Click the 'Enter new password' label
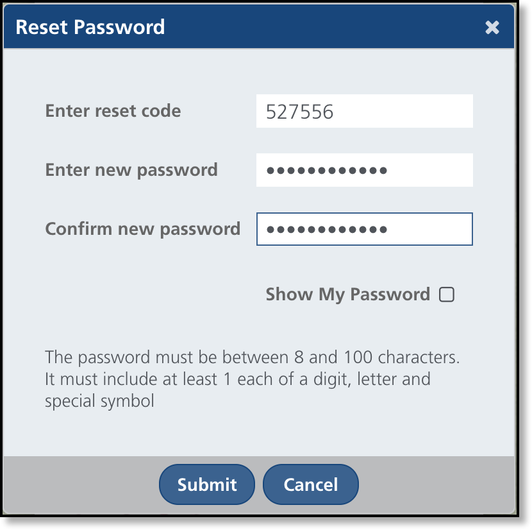Screen dimensions: 532x530 coord(131,170)
